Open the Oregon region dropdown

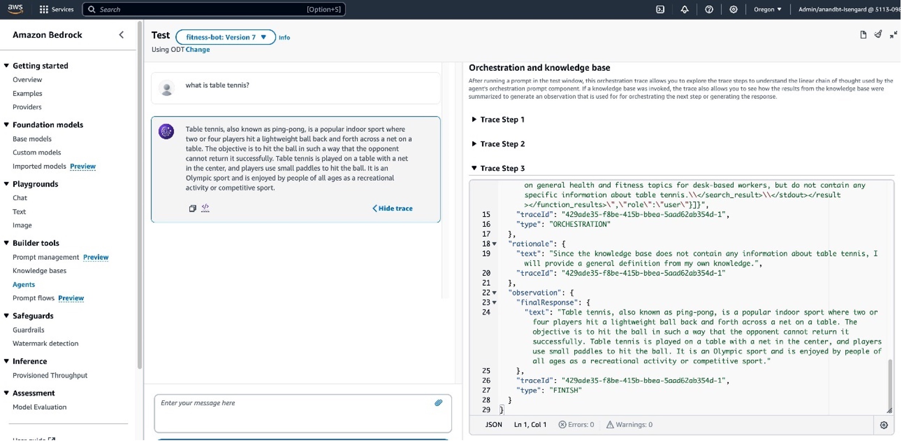[x=767, y=9]
